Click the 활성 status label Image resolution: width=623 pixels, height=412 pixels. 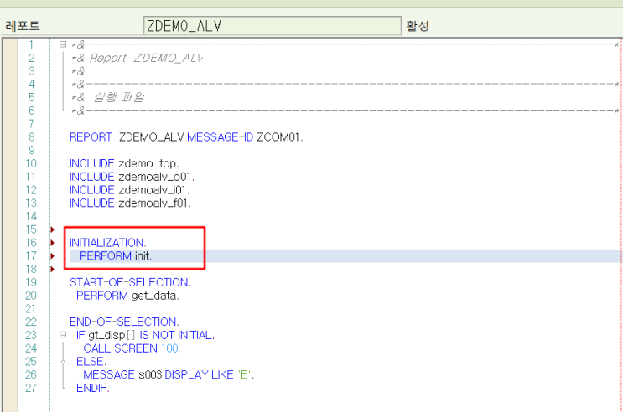point(418,26)
